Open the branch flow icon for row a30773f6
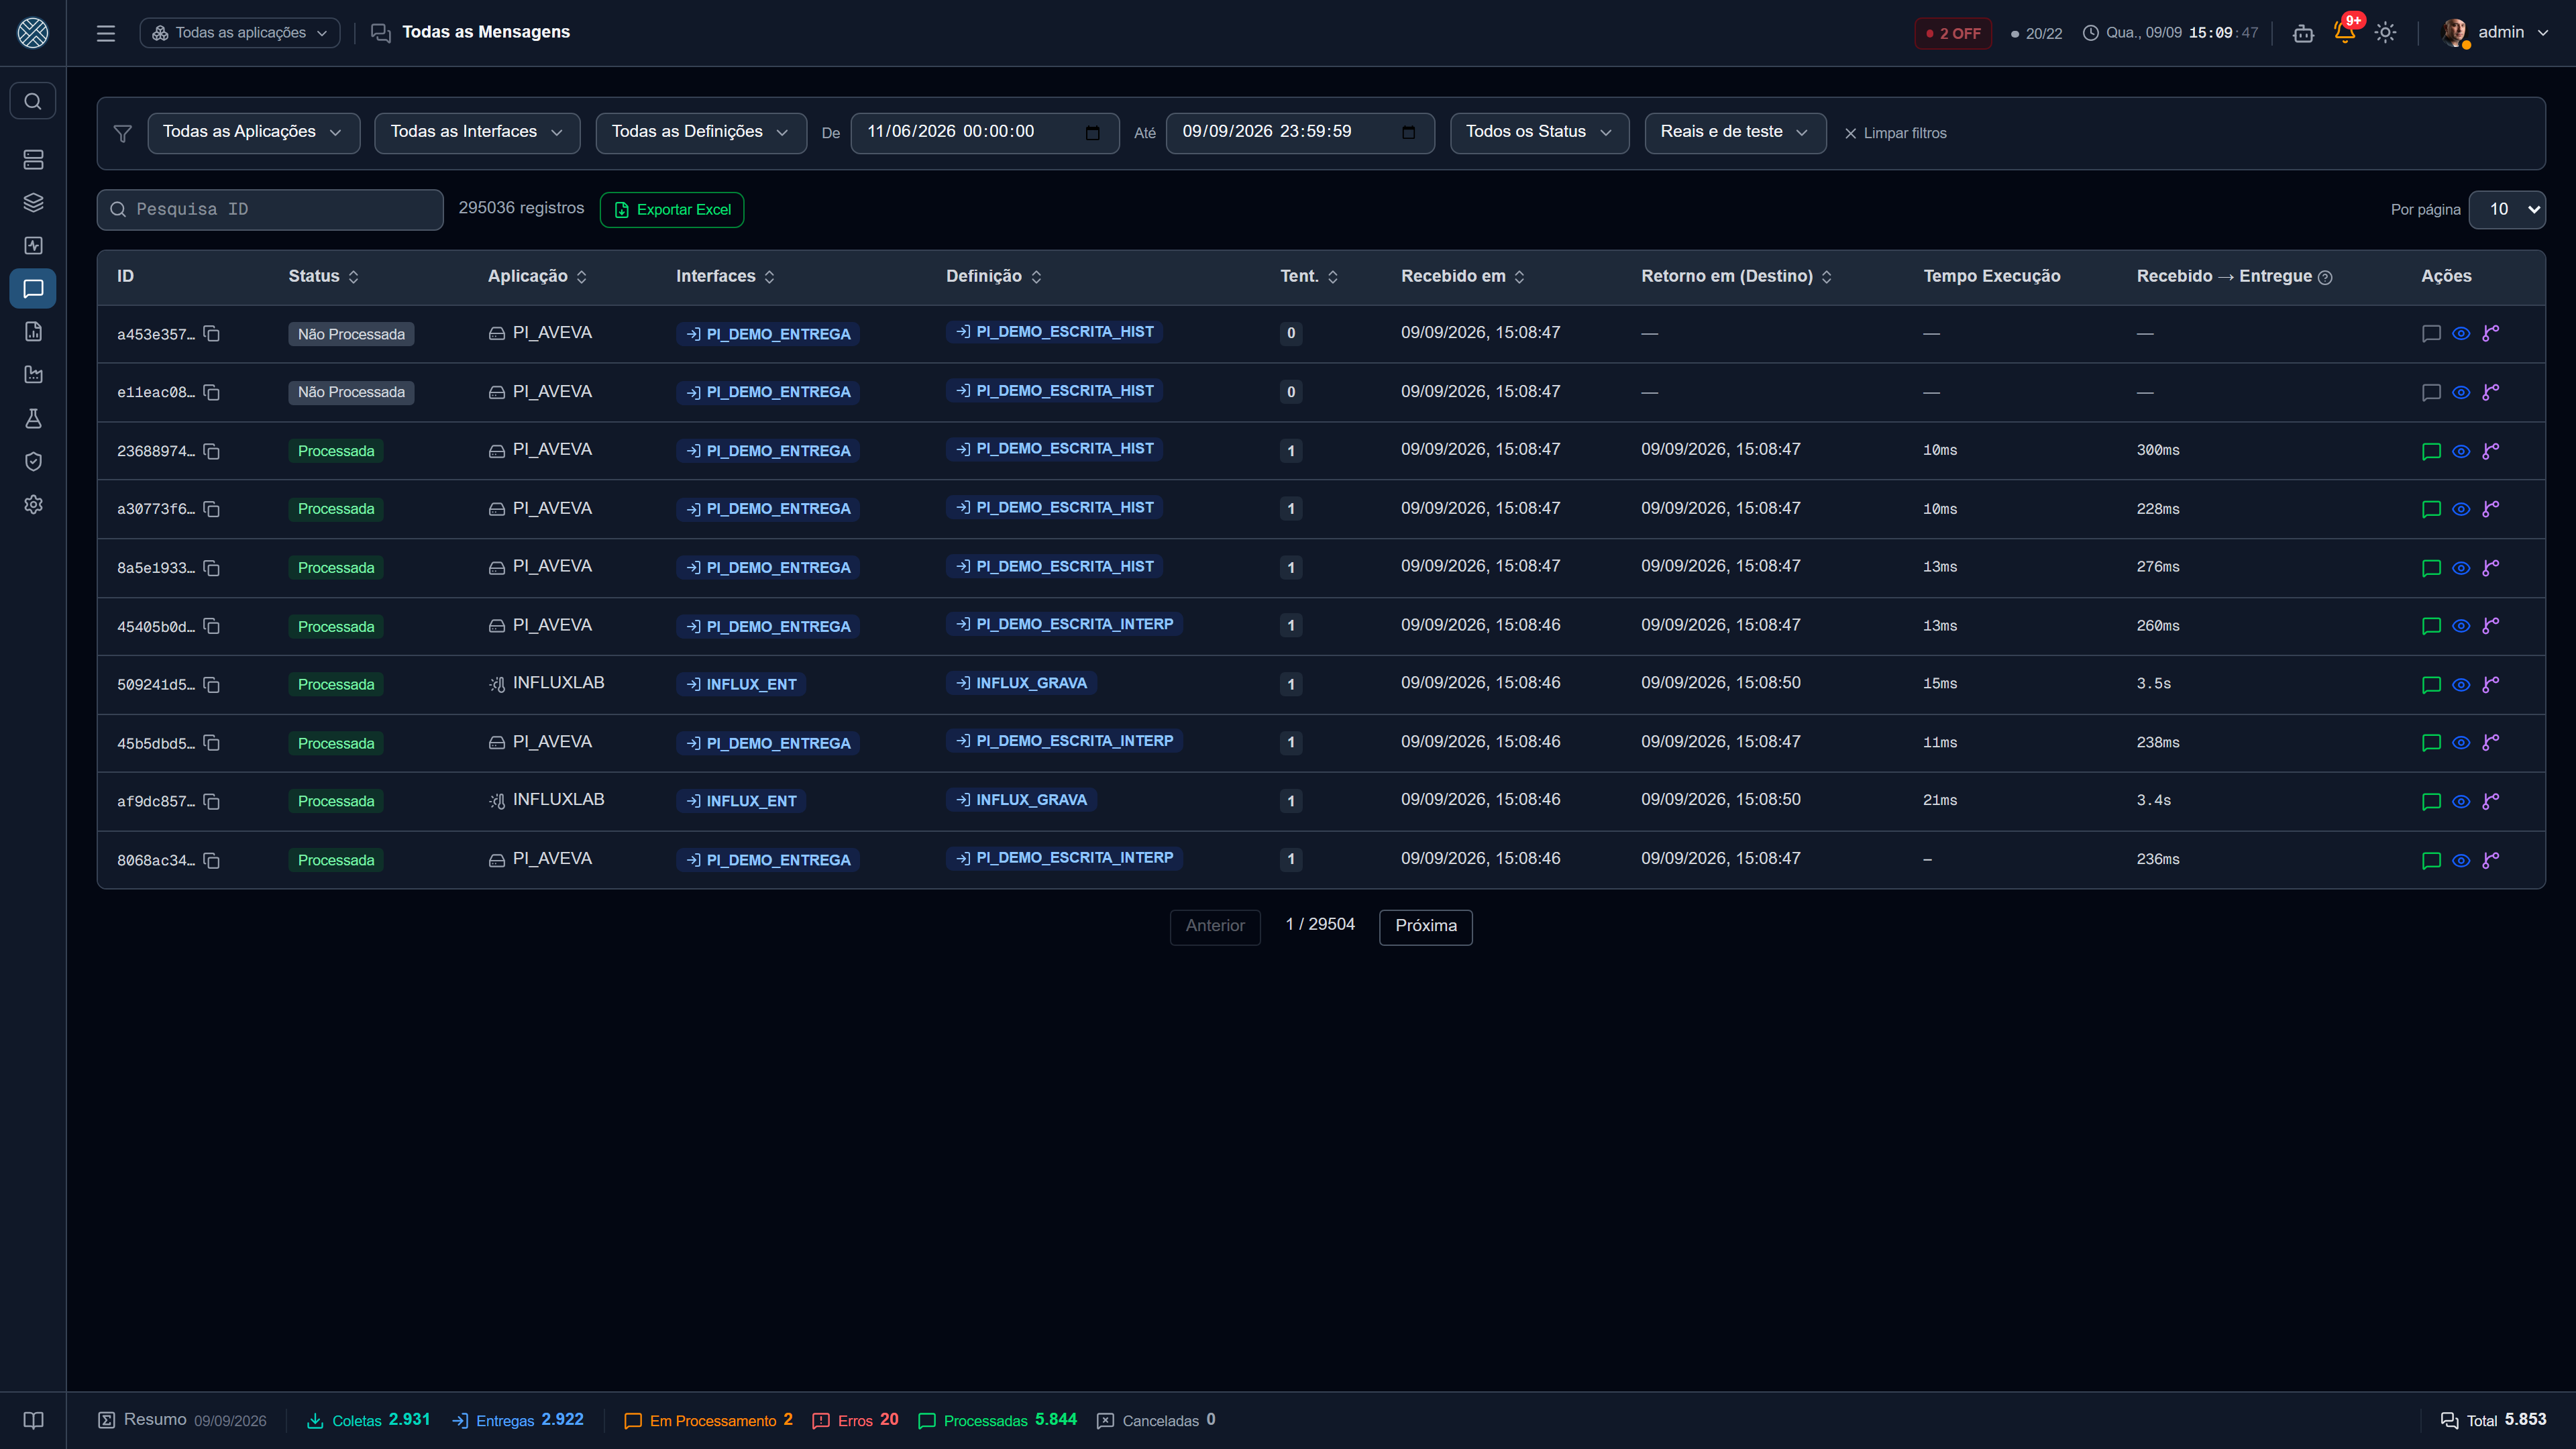The height and width of the screenshot is (1449, 2576). 2491,509
